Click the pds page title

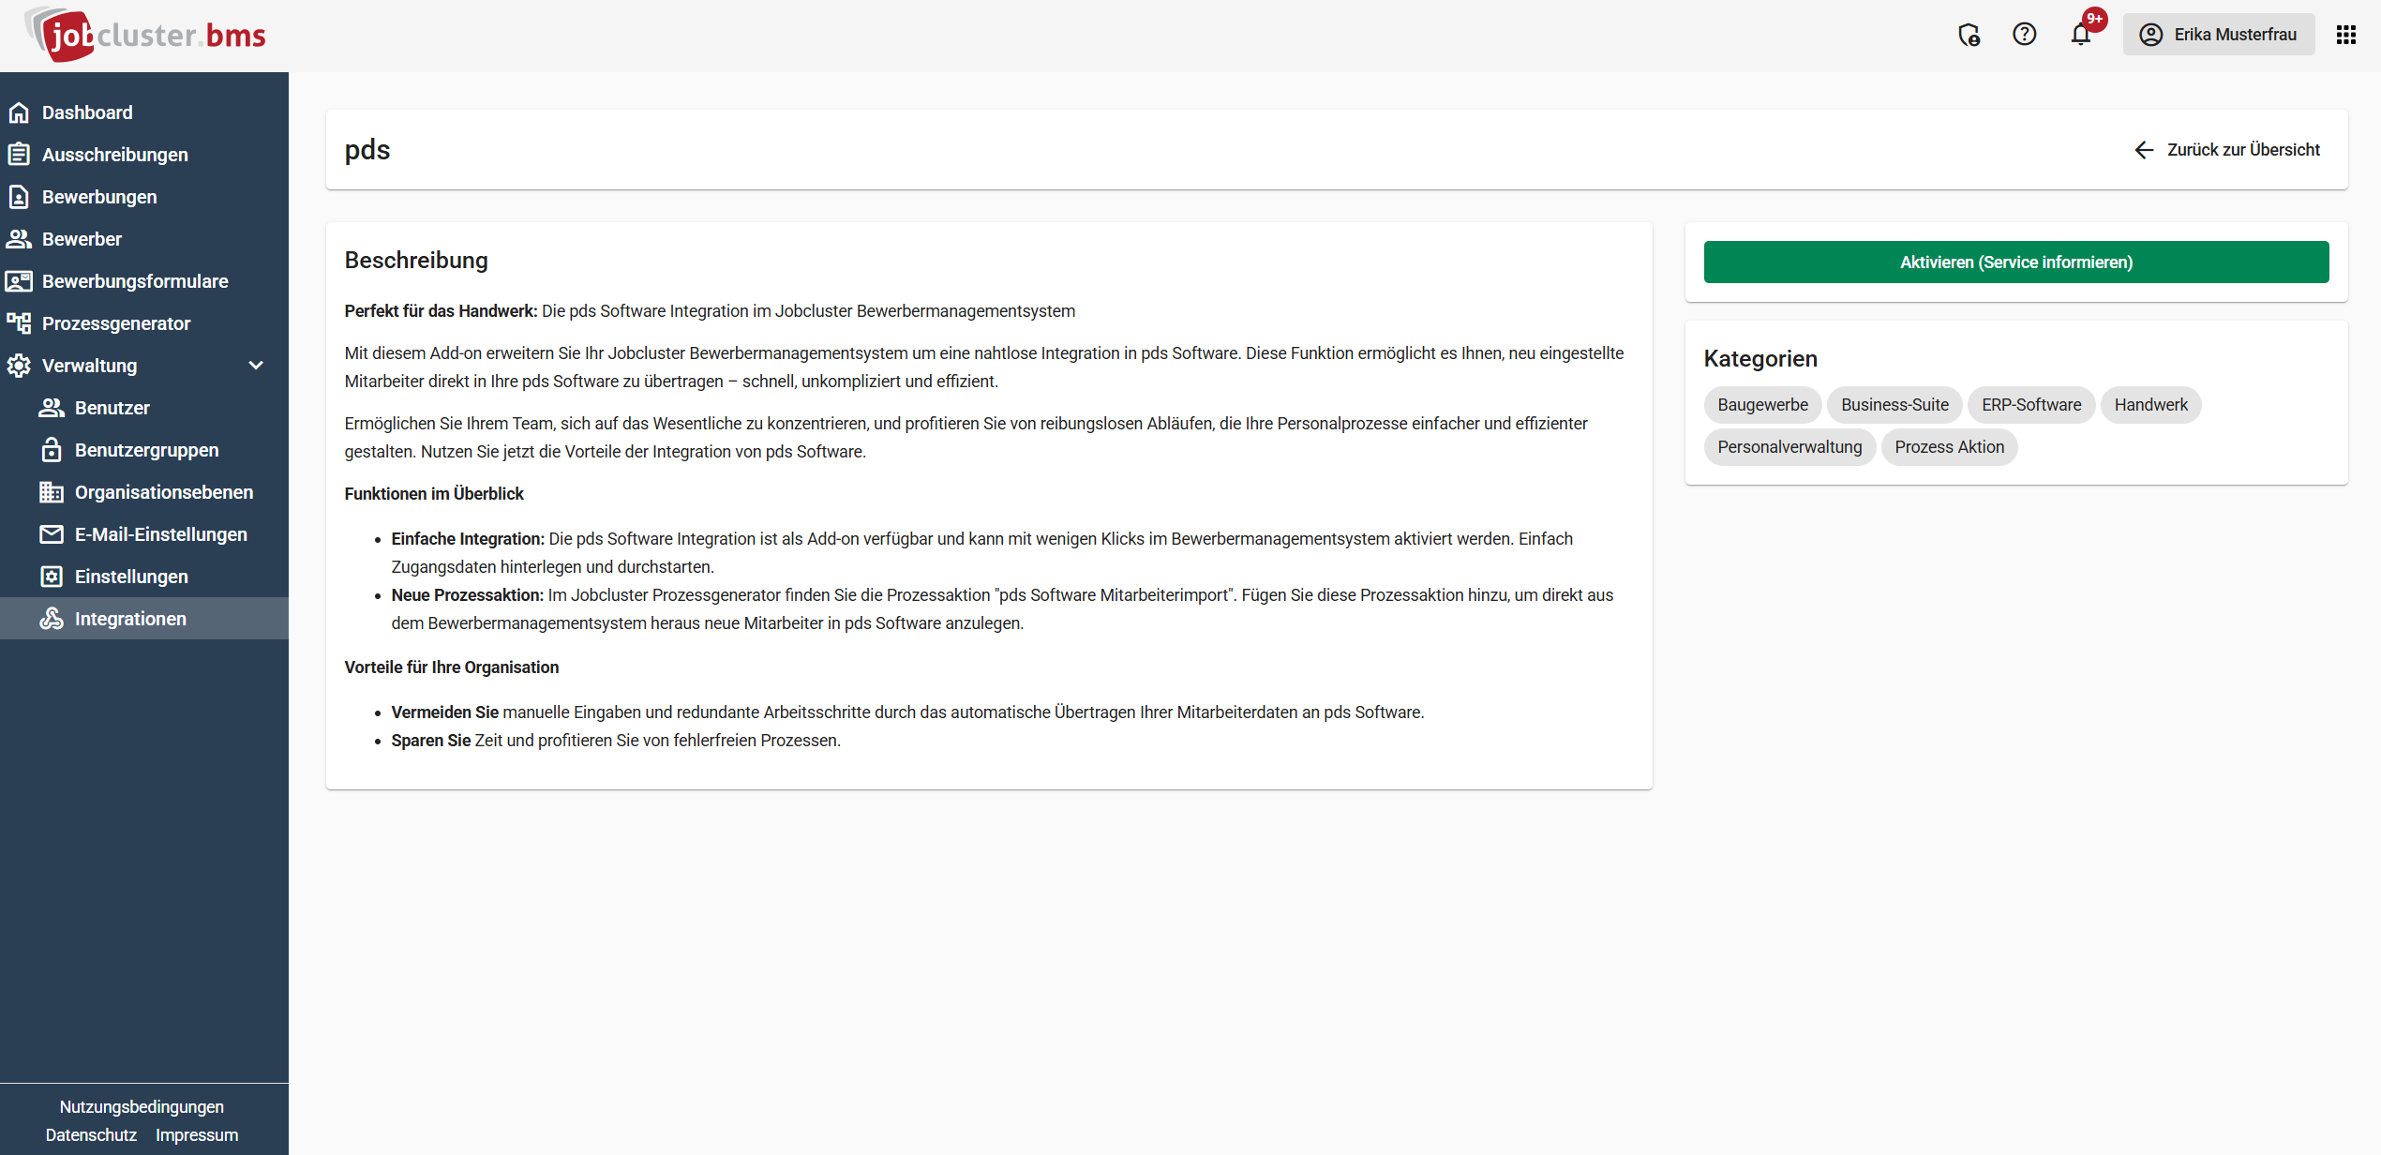(367, 150)
